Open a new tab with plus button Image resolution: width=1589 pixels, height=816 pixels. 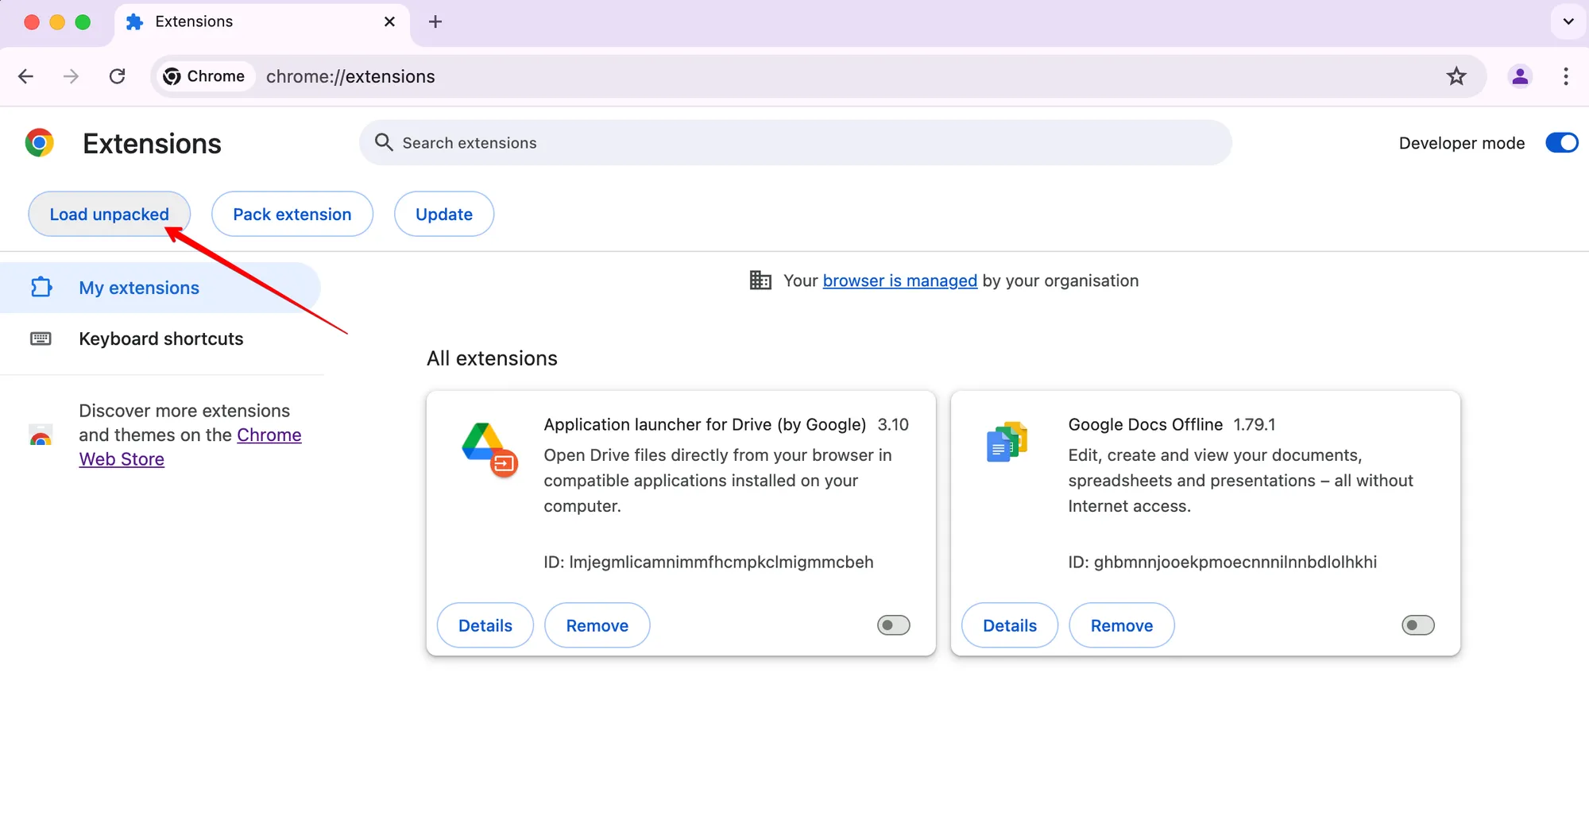(x=435, y=21)
